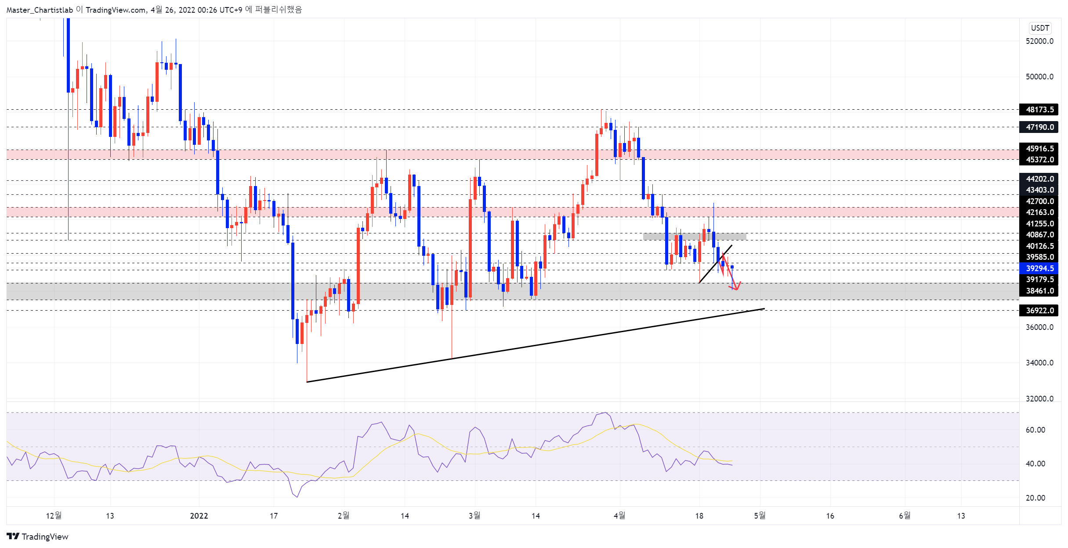Click the 45372.0 price label
Image resolution: width=1068 pixels, height=548 pixels.
(1039, 160)
